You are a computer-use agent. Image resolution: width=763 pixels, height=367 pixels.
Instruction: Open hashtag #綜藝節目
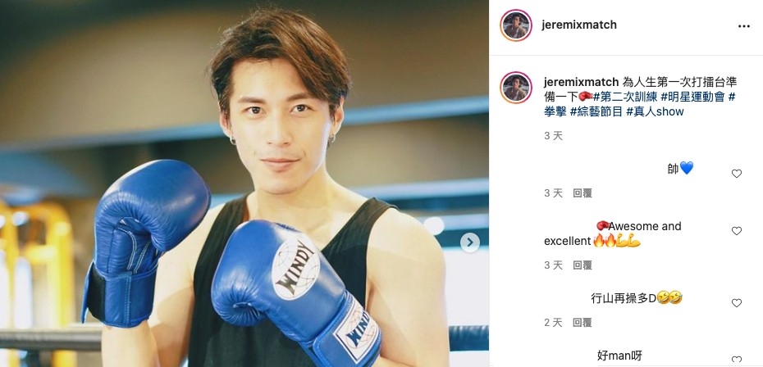click(x=596, y=111)
